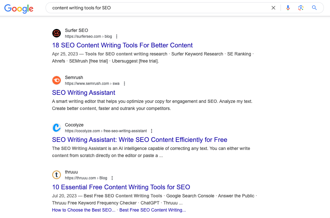330x218 pixels.
Task: Click the https://surferseo.com › blog URL
Action: pos(88,36)
